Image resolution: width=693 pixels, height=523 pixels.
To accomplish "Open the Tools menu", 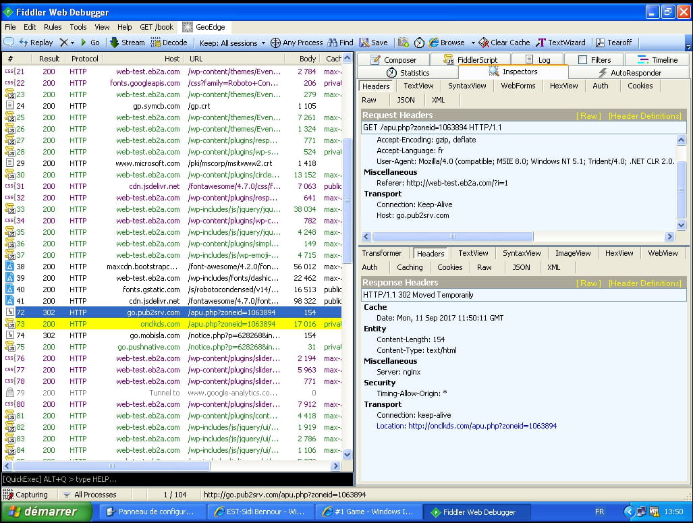I will coord(78,27).
